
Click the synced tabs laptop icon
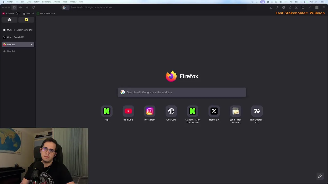pos(303,7)
